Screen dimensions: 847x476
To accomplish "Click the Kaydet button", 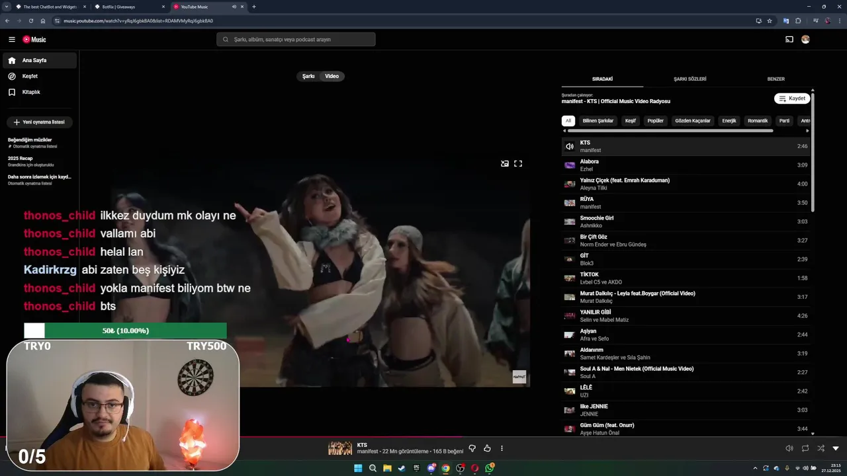I will click(792, 99).
